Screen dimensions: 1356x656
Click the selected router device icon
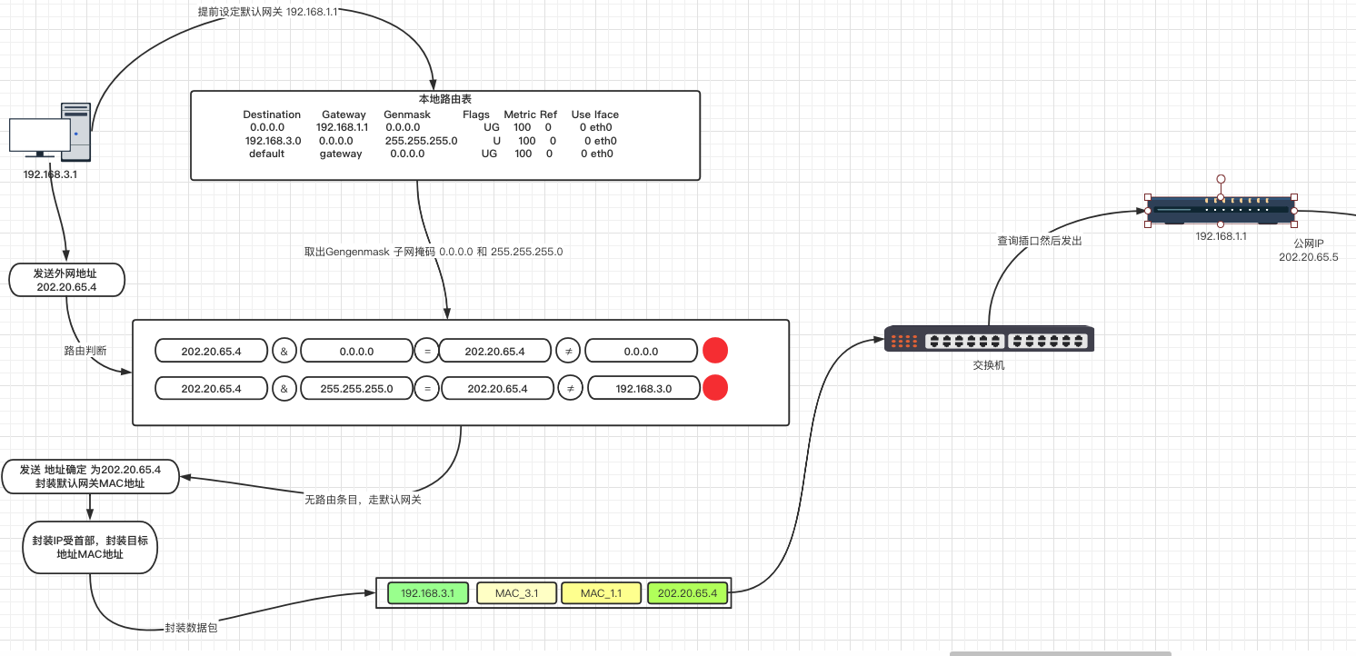pyautogui.click(x=1221, y=210)
